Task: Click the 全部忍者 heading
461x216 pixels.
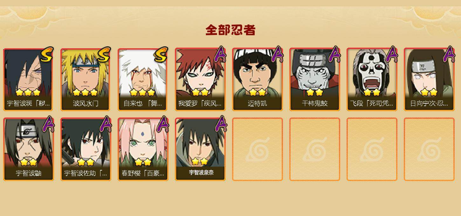Action: tap(230, 30)
